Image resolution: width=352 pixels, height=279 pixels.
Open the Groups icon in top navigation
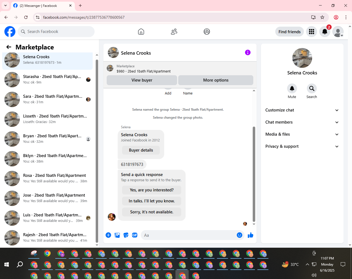(207, 32)
